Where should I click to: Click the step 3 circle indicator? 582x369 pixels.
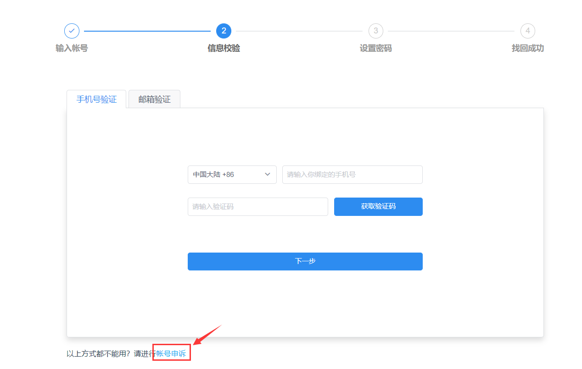click(375, 31)
